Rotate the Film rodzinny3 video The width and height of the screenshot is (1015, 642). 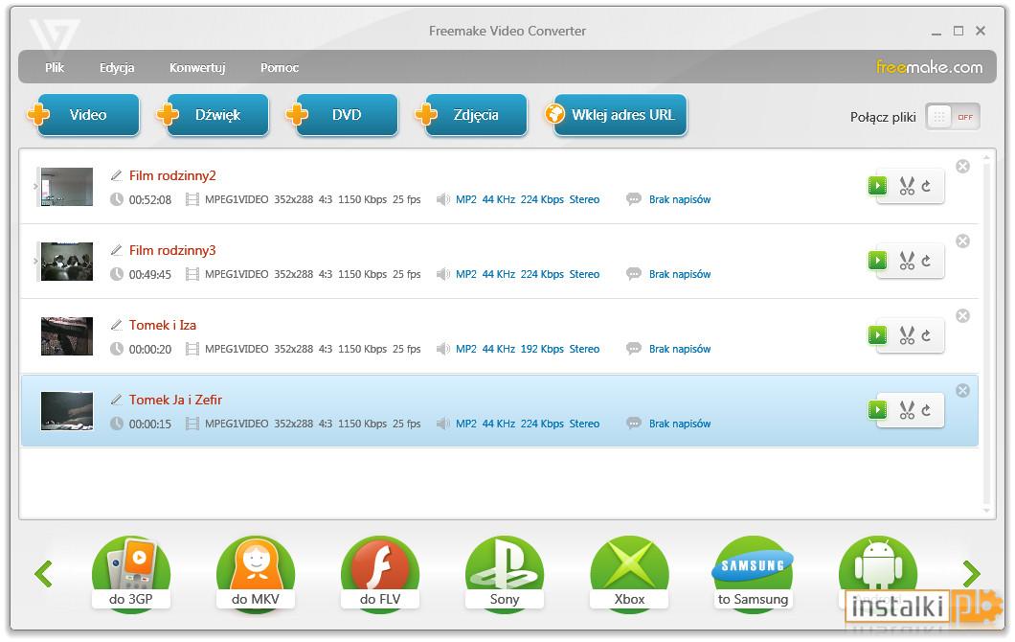[x=926, y=261]
